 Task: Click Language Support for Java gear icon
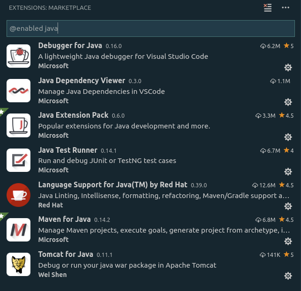click(x=288, y=206)
